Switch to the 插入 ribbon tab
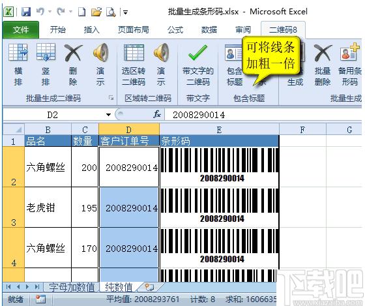The height and width of the screenshot is (306, 365). (92, 30)
